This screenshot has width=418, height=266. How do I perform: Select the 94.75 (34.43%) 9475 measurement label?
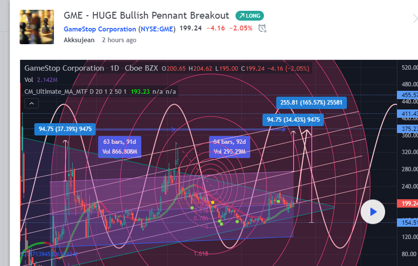[x=293, y=120]
